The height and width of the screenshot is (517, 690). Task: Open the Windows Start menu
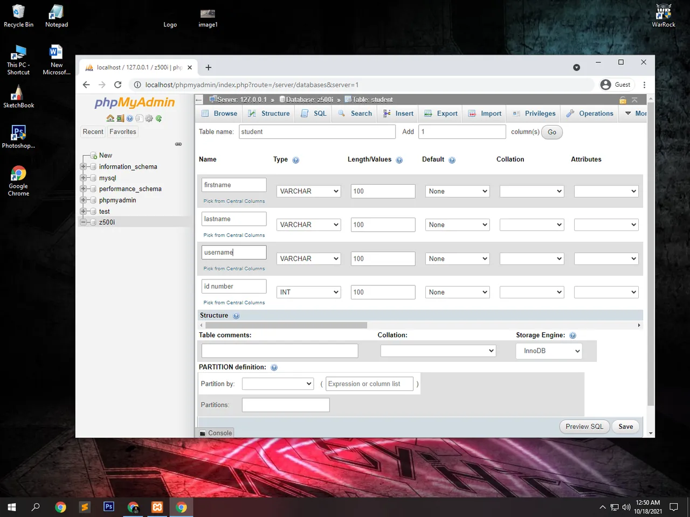[x=12, y=507]
